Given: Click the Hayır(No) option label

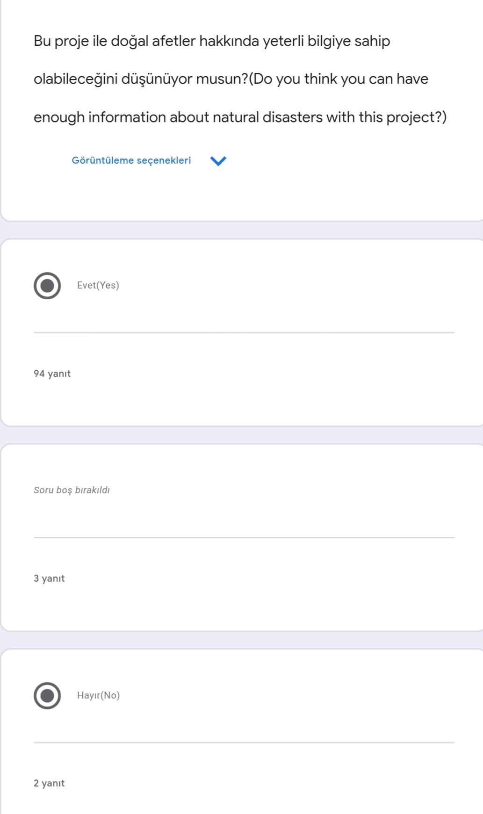Looking at the screenshot, I should pos(98,695).
